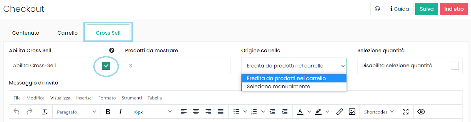Toggle bold text formatting

point(108,112)
